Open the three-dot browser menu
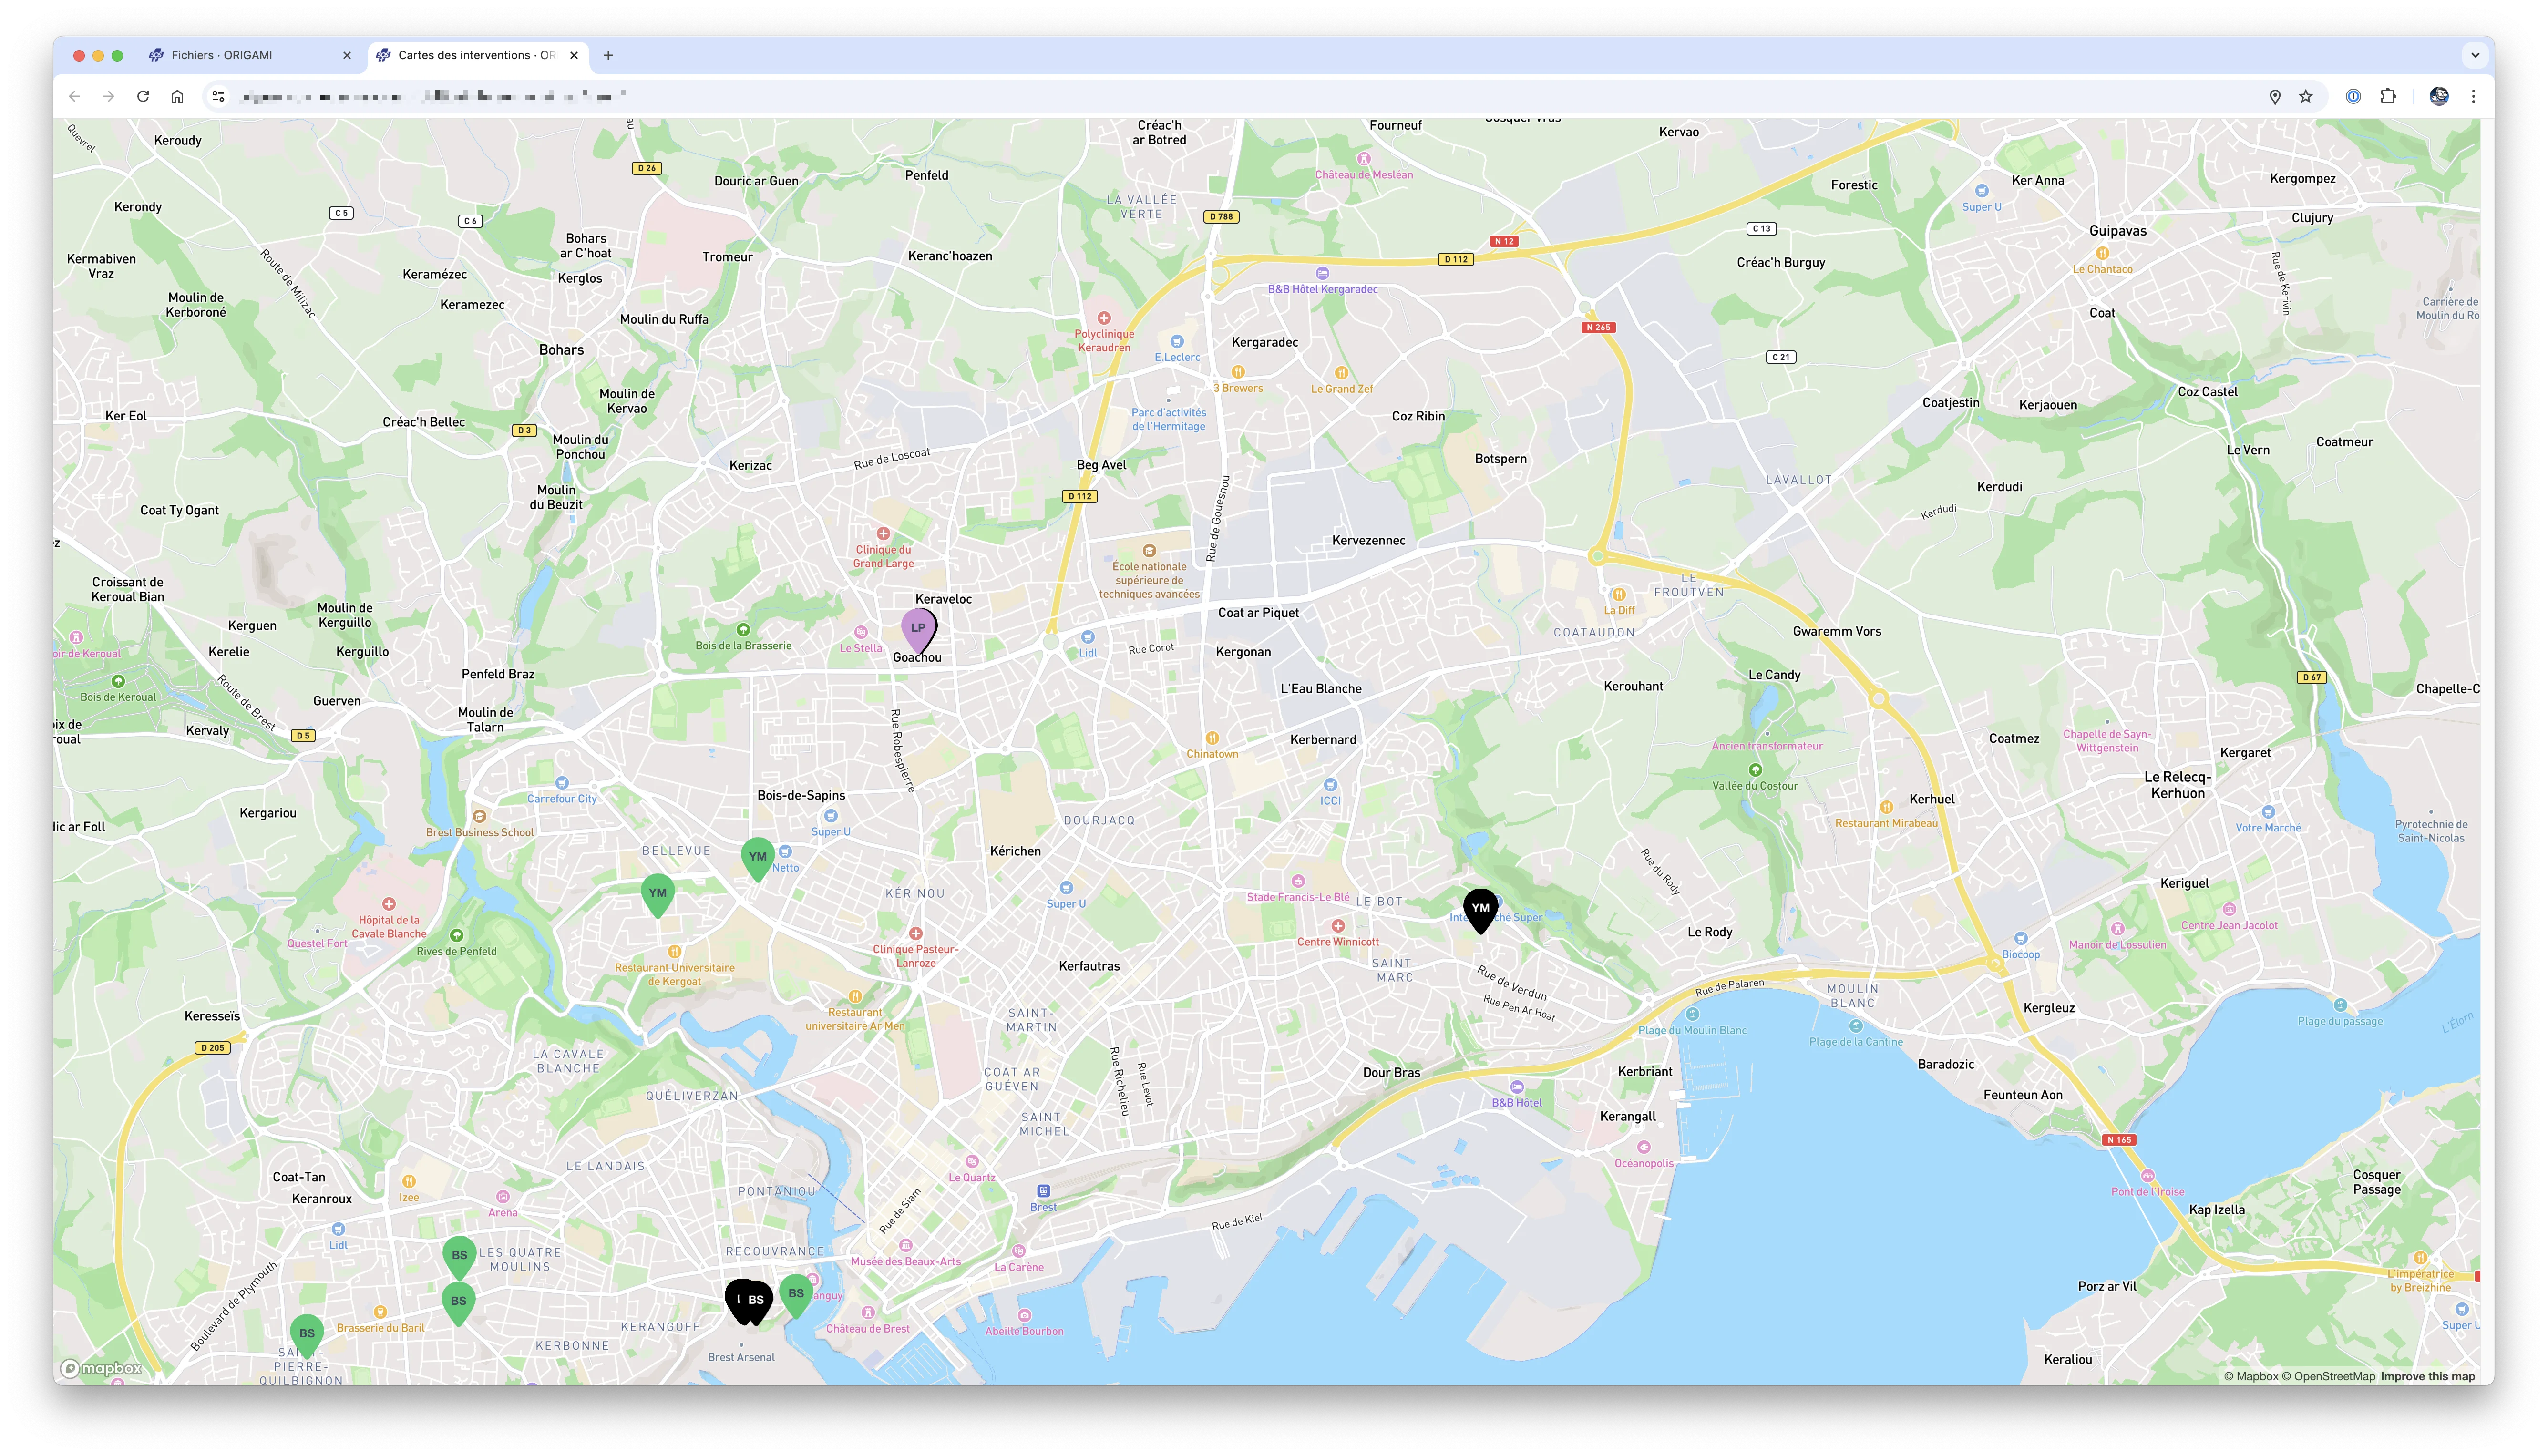The height and width of the screenshot is (1456, 2548). click(2473, 96)
